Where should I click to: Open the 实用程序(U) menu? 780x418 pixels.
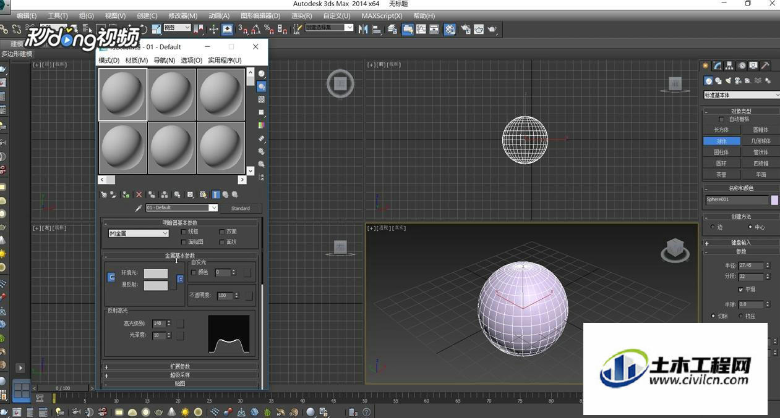point(225,61)
